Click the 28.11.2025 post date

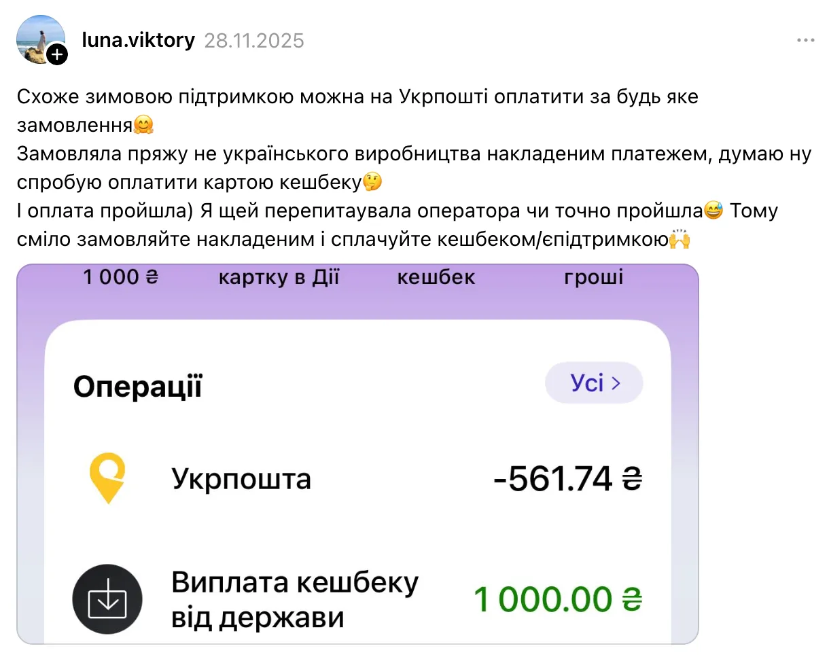(253, 39)
